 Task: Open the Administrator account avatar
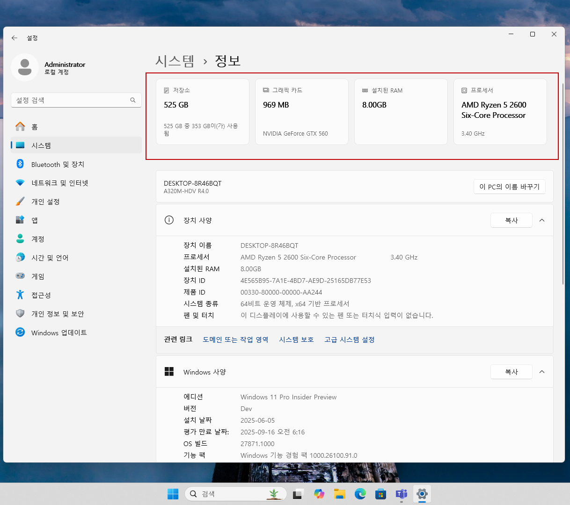pyautogui.click(x=25, y=68)
